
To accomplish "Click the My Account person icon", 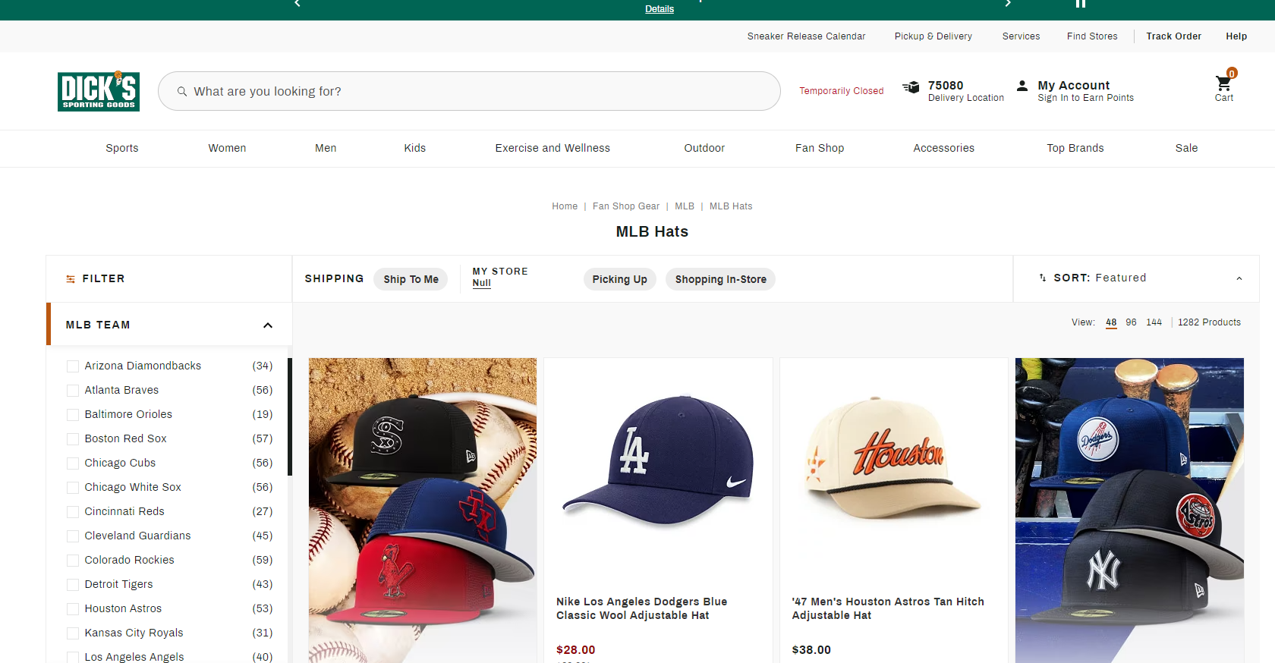I will point(1022,86).
